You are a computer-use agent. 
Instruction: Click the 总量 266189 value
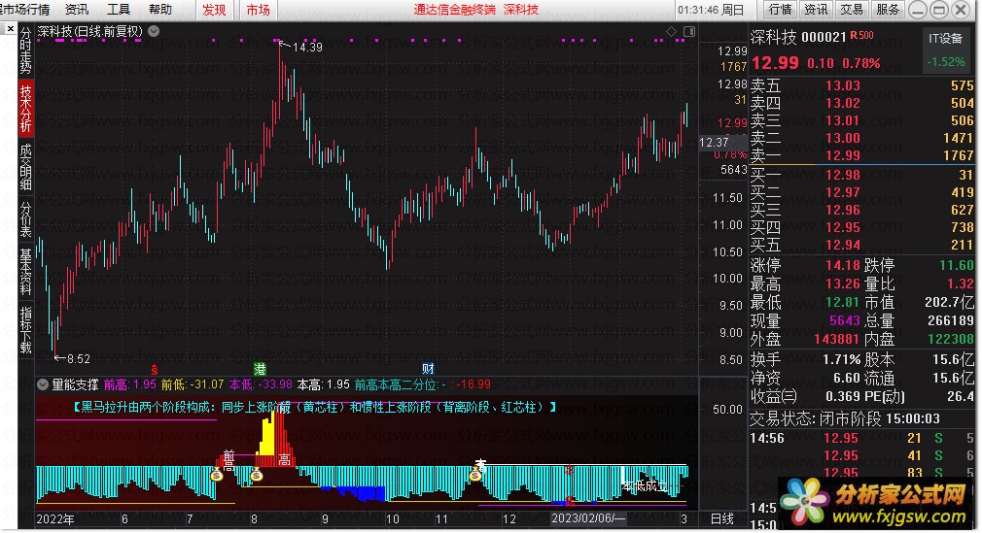click(951, 321)
